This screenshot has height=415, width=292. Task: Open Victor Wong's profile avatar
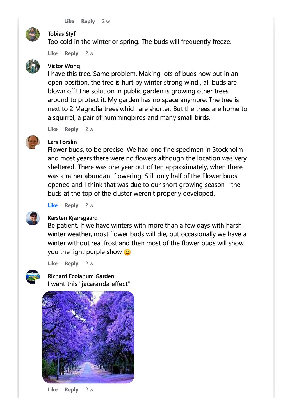[x=33, y=67]
